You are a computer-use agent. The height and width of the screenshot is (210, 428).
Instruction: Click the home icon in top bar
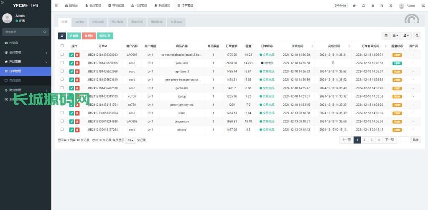[x=354, y=6]
